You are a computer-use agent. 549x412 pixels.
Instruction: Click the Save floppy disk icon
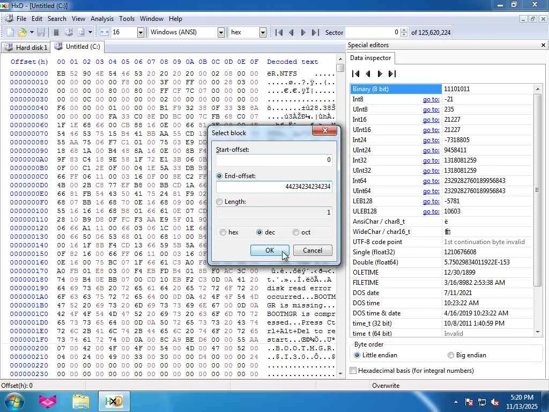tap(41, 32)
